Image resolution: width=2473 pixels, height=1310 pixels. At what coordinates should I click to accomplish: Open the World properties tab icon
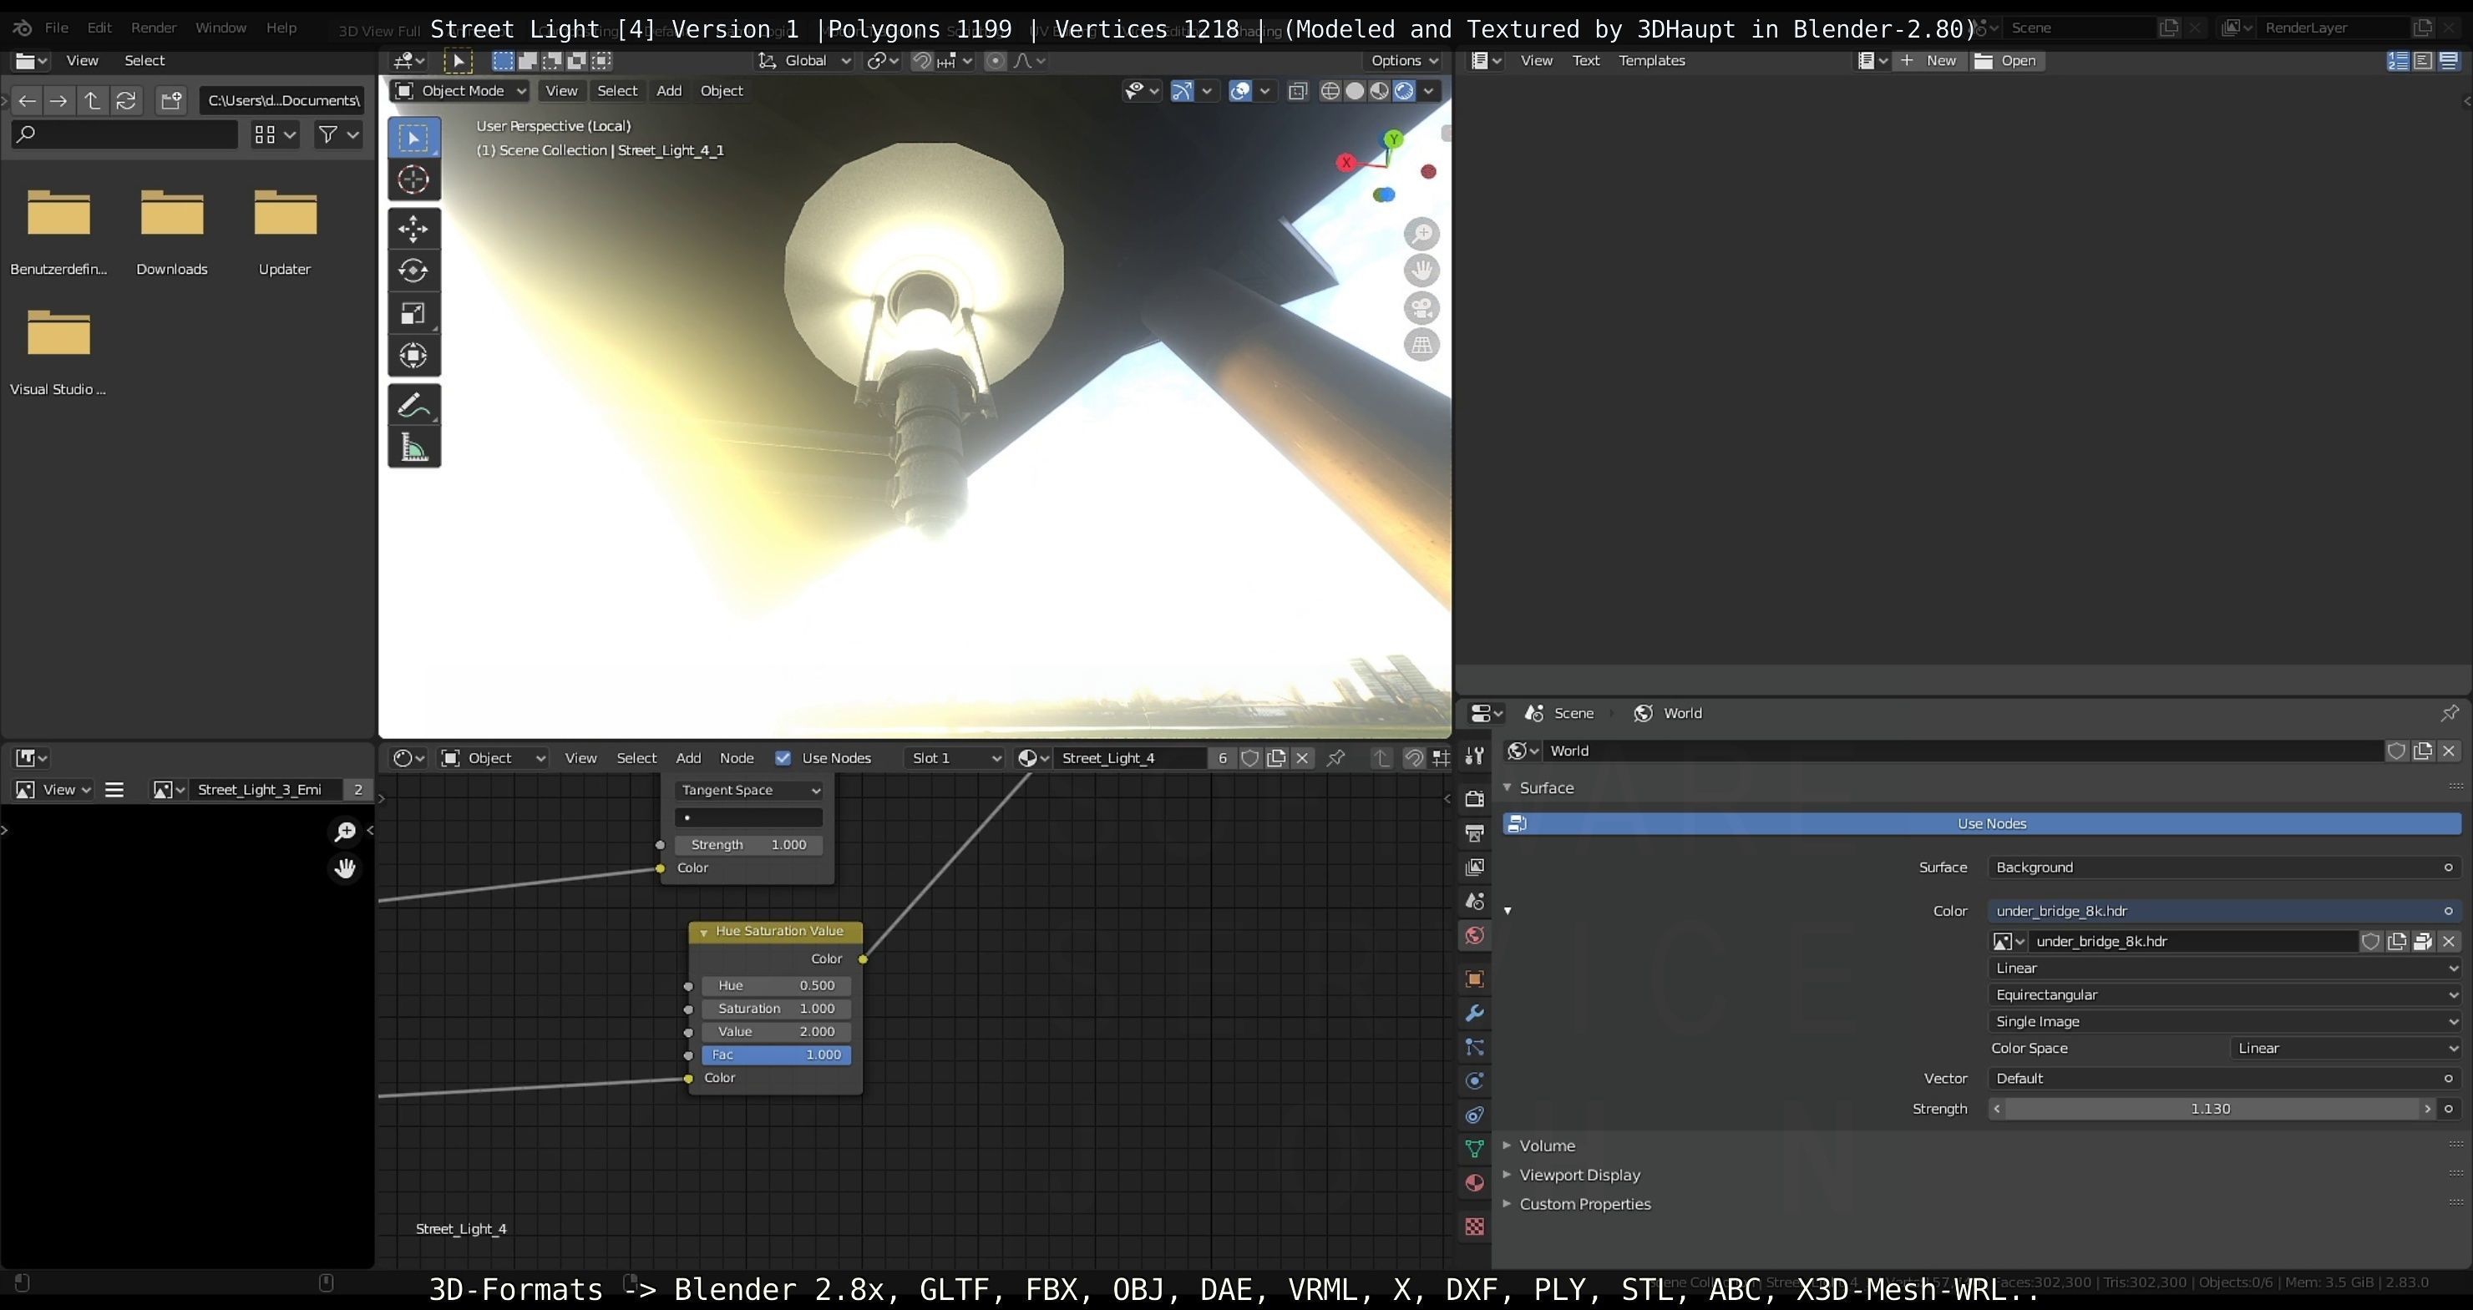pyautogui.click(x=1475, y=935)
